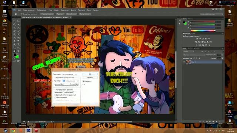The image size is (237, 133).
Task: Click foreground color swatch in toolbox
Action: [15, 55]
